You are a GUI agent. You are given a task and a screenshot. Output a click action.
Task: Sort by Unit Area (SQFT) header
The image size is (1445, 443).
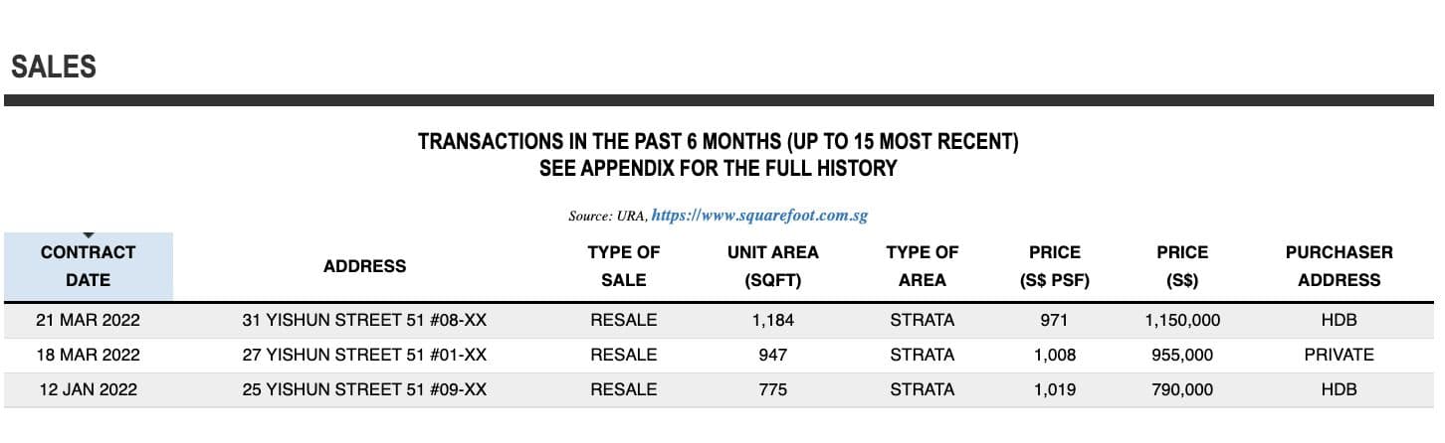pos(773,266)
